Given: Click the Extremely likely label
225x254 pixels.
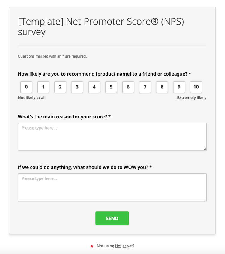Looking at the screenshot, I should tap(192, 97).
